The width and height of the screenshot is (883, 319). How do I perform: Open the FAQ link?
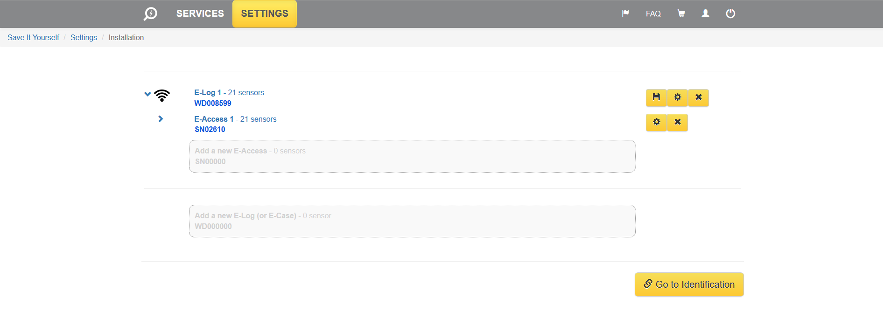tap(653, 14)
